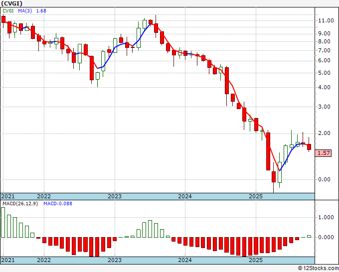Image resolution: width=339 pixels, height=272 pixels.
Task: Click the 7.00 price axis label
Action: 324,50
